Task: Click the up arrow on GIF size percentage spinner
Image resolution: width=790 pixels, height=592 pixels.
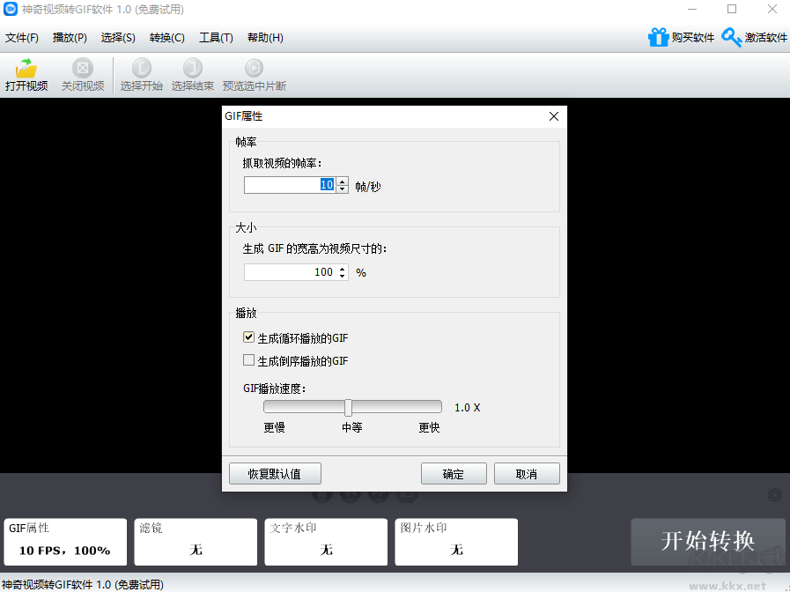Action: [x=342, y=268]
